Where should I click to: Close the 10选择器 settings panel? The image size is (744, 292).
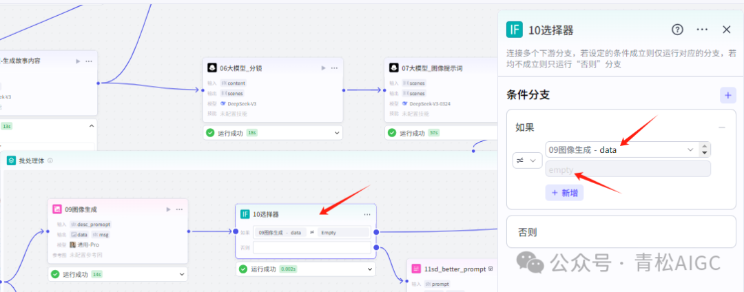pyautogui.click(x=727, y=30)
